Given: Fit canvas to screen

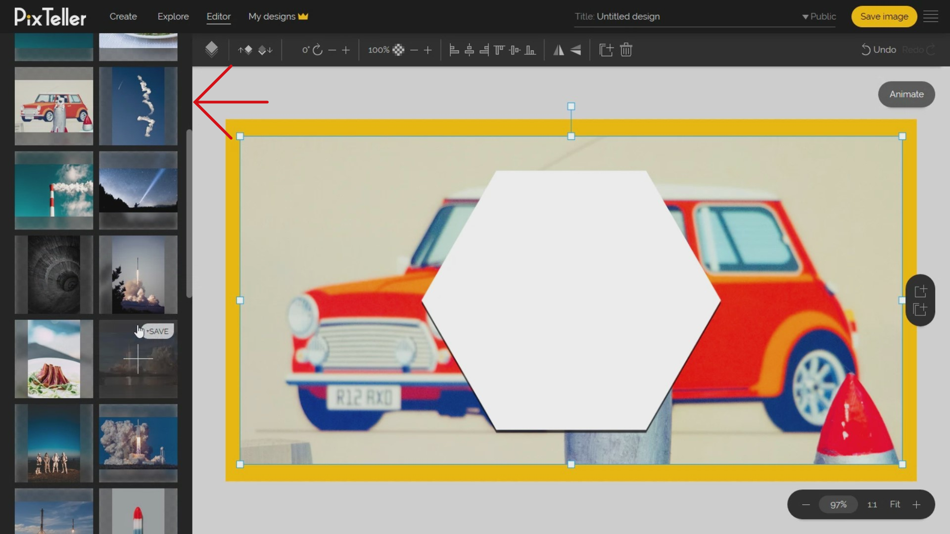Looking at the screenshot, I should point(895,504).
